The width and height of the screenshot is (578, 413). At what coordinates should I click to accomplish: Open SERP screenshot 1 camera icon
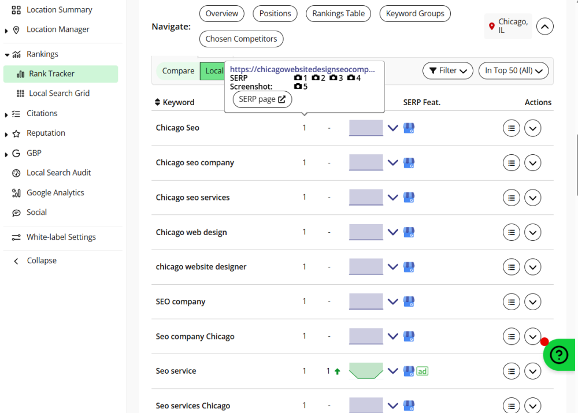[x=297, y=77]
